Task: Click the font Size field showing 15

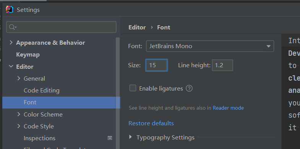Action: pos(157,65)
